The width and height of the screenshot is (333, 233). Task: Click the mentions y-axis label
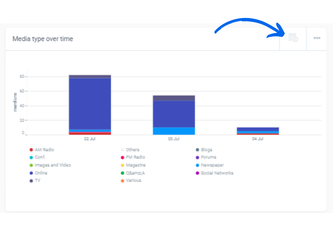[15, 102]
